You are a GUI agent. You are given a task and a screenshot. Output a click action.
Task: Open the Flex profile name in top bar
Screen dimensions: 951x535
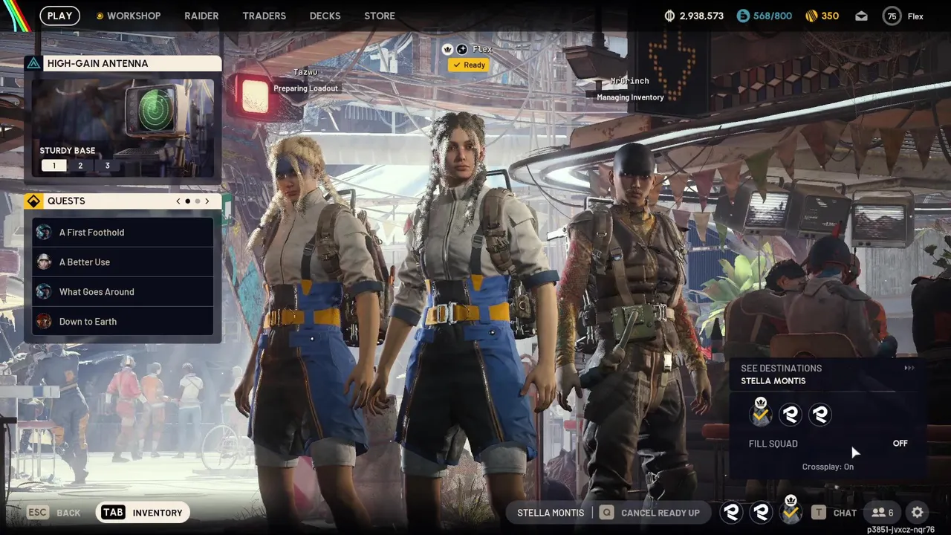point(915,16)
